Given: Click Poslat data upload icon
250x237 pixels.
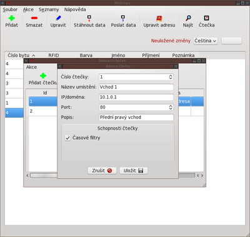Looking at the screenshot, I should [123, 18].
